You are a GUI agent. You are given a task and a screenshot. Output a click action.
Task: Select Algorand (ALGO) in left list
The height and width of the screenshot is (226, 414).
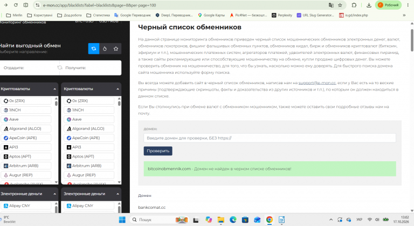click(26, 129)
